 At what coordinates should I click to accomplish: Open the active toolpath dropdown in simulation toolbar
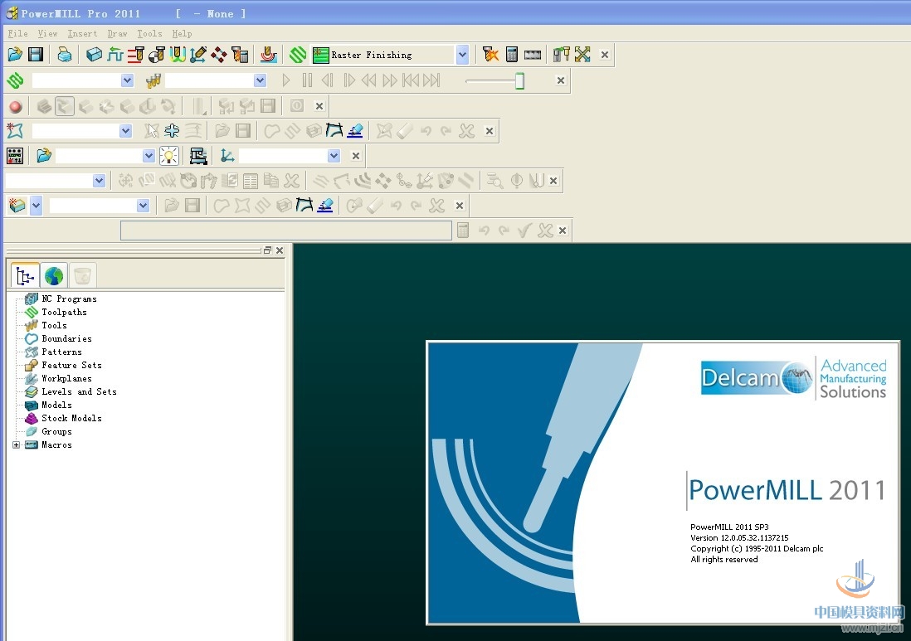pyautogui.click(x=128, y=80)
